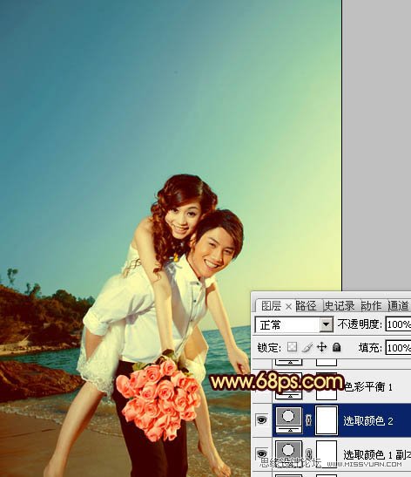The image size is (411, 477).
Task: Select adjustment icon thumbnail of 选取颜色 1 副本
Action: click(289, 454)
